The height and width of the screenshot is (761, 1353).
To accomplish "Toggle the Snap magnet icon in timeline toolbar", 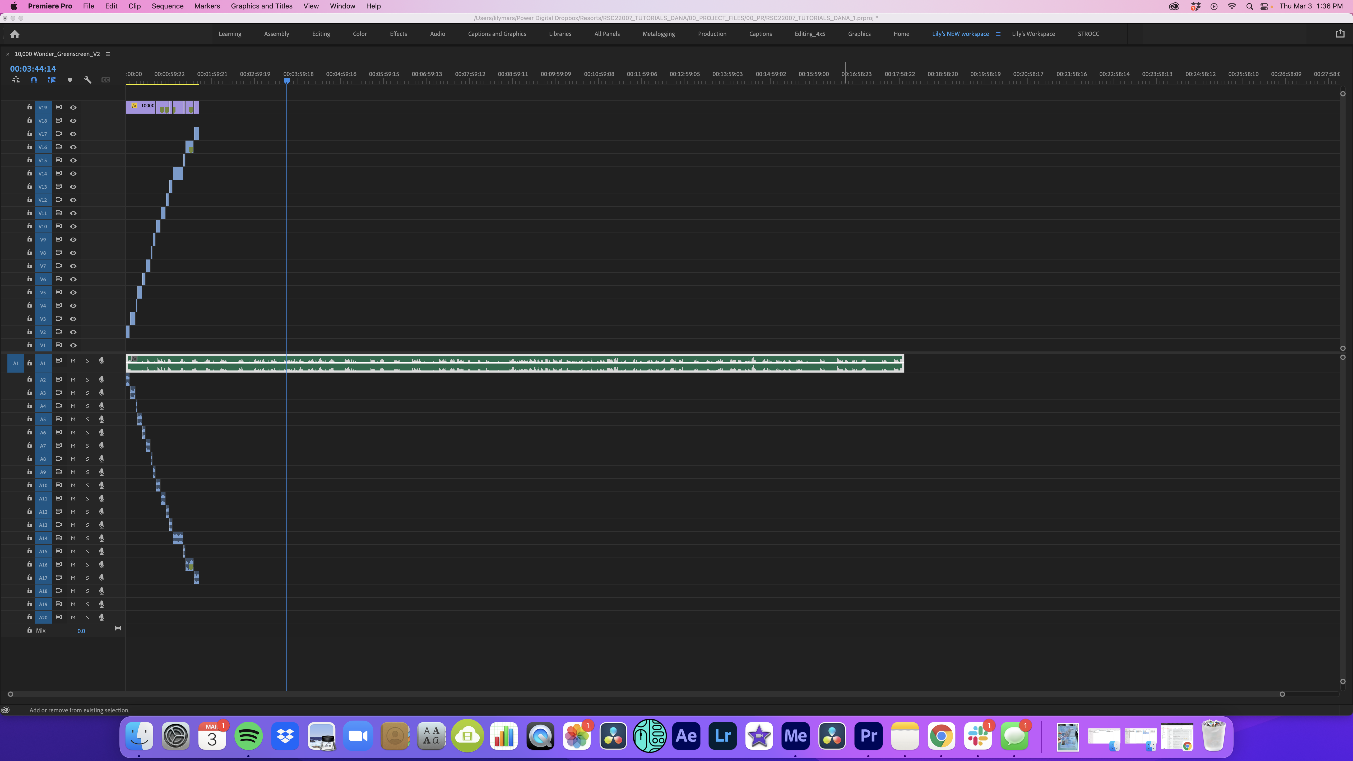I will point(33,80).
